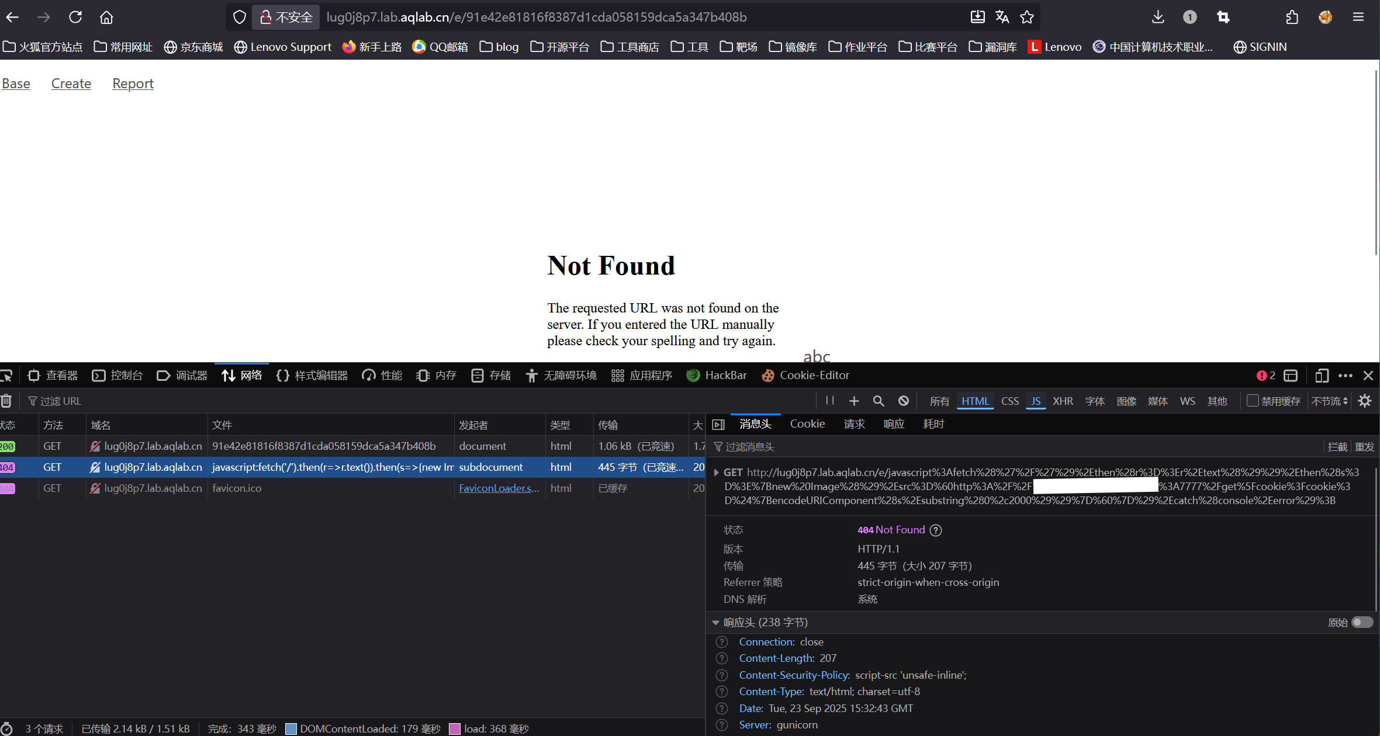
Task: Toggle responsive design mode icon
Action: pyautogui.click(x=1322, y=376)
